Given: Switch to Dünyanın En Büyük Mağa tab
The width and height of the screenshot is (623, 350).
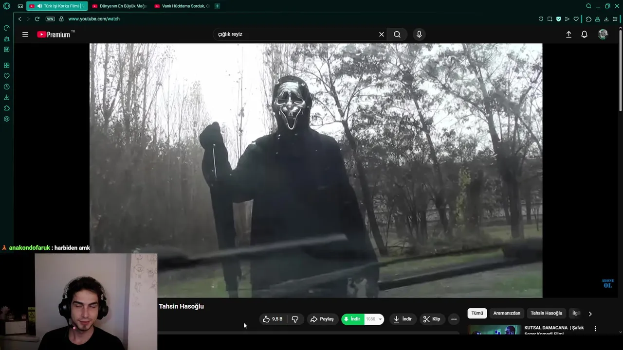Looking at the screenshot, I should coord(119,6).
